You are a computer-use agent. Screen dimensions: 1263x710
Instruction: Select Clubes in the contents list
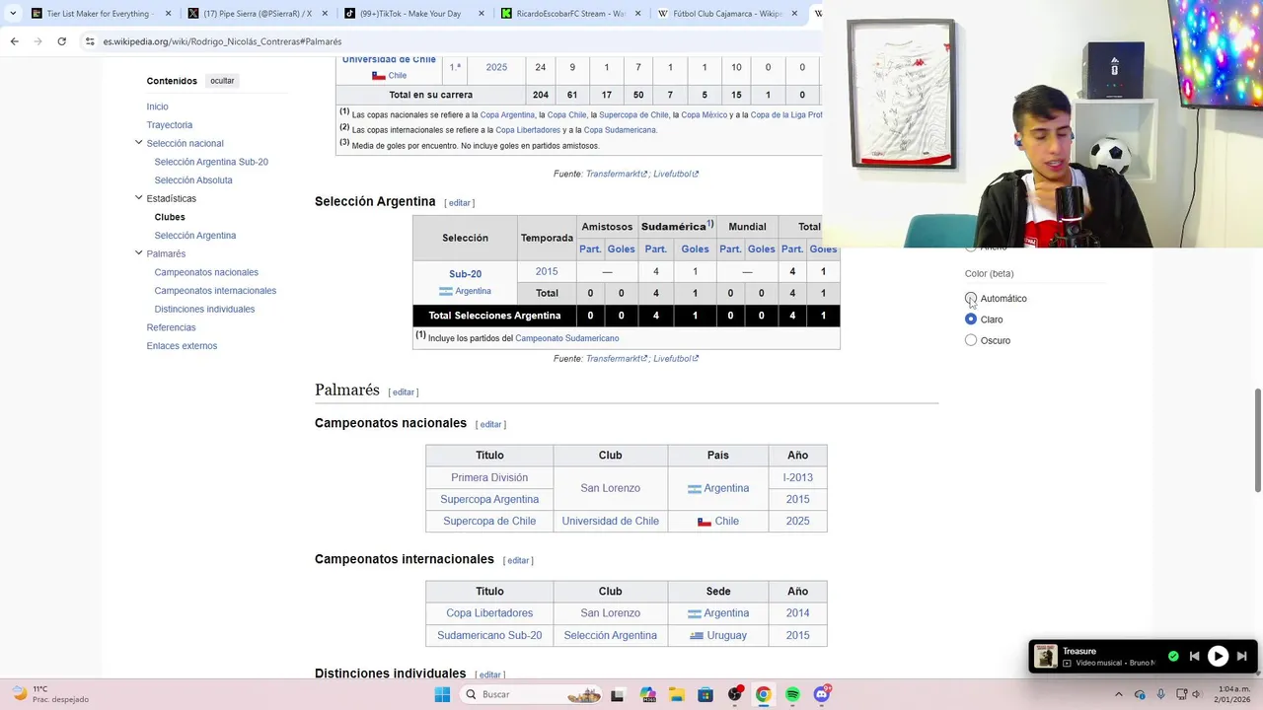pos(170,217)
